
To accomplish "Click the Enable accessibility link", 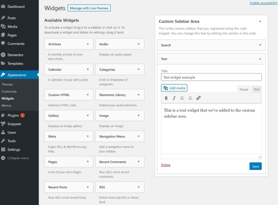I will pos(264,3).
